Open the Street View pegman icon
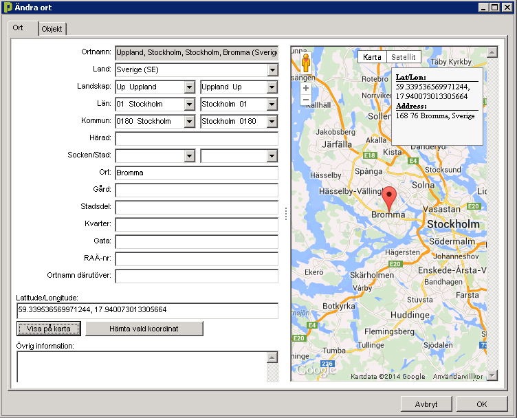The image size is (517, 418). click(x=306, y=63)
